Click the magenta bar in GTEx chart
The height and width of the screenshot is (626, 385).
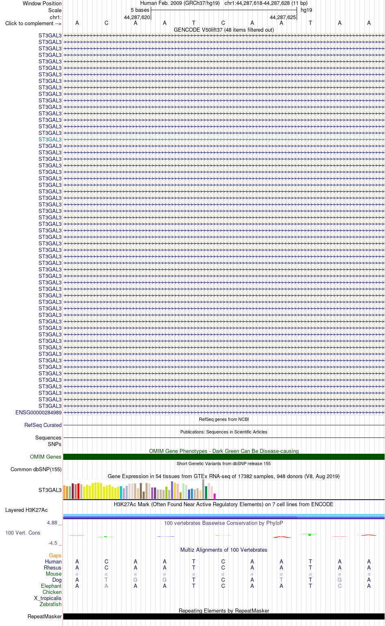coord(214,496)
